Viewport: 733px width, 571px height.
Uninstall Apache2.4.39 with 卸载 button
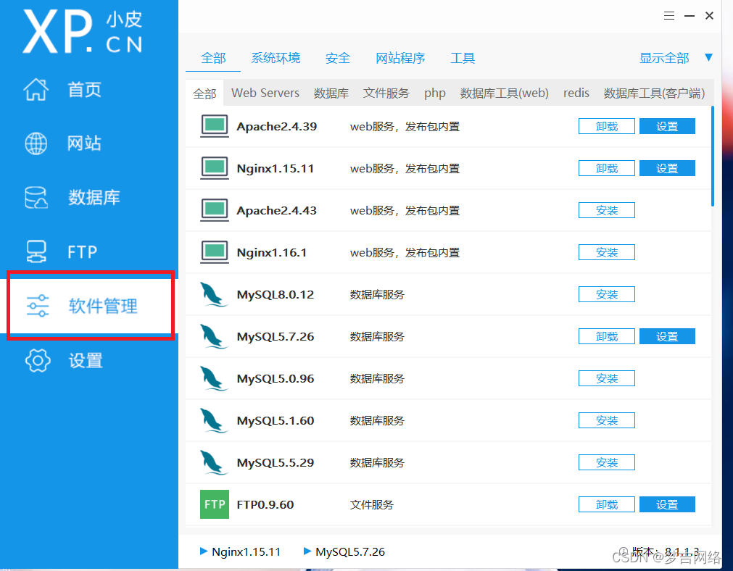(606, 126)
